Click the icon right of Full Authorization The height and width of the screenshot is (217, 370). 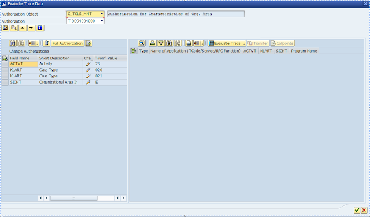tap(88, 43)
